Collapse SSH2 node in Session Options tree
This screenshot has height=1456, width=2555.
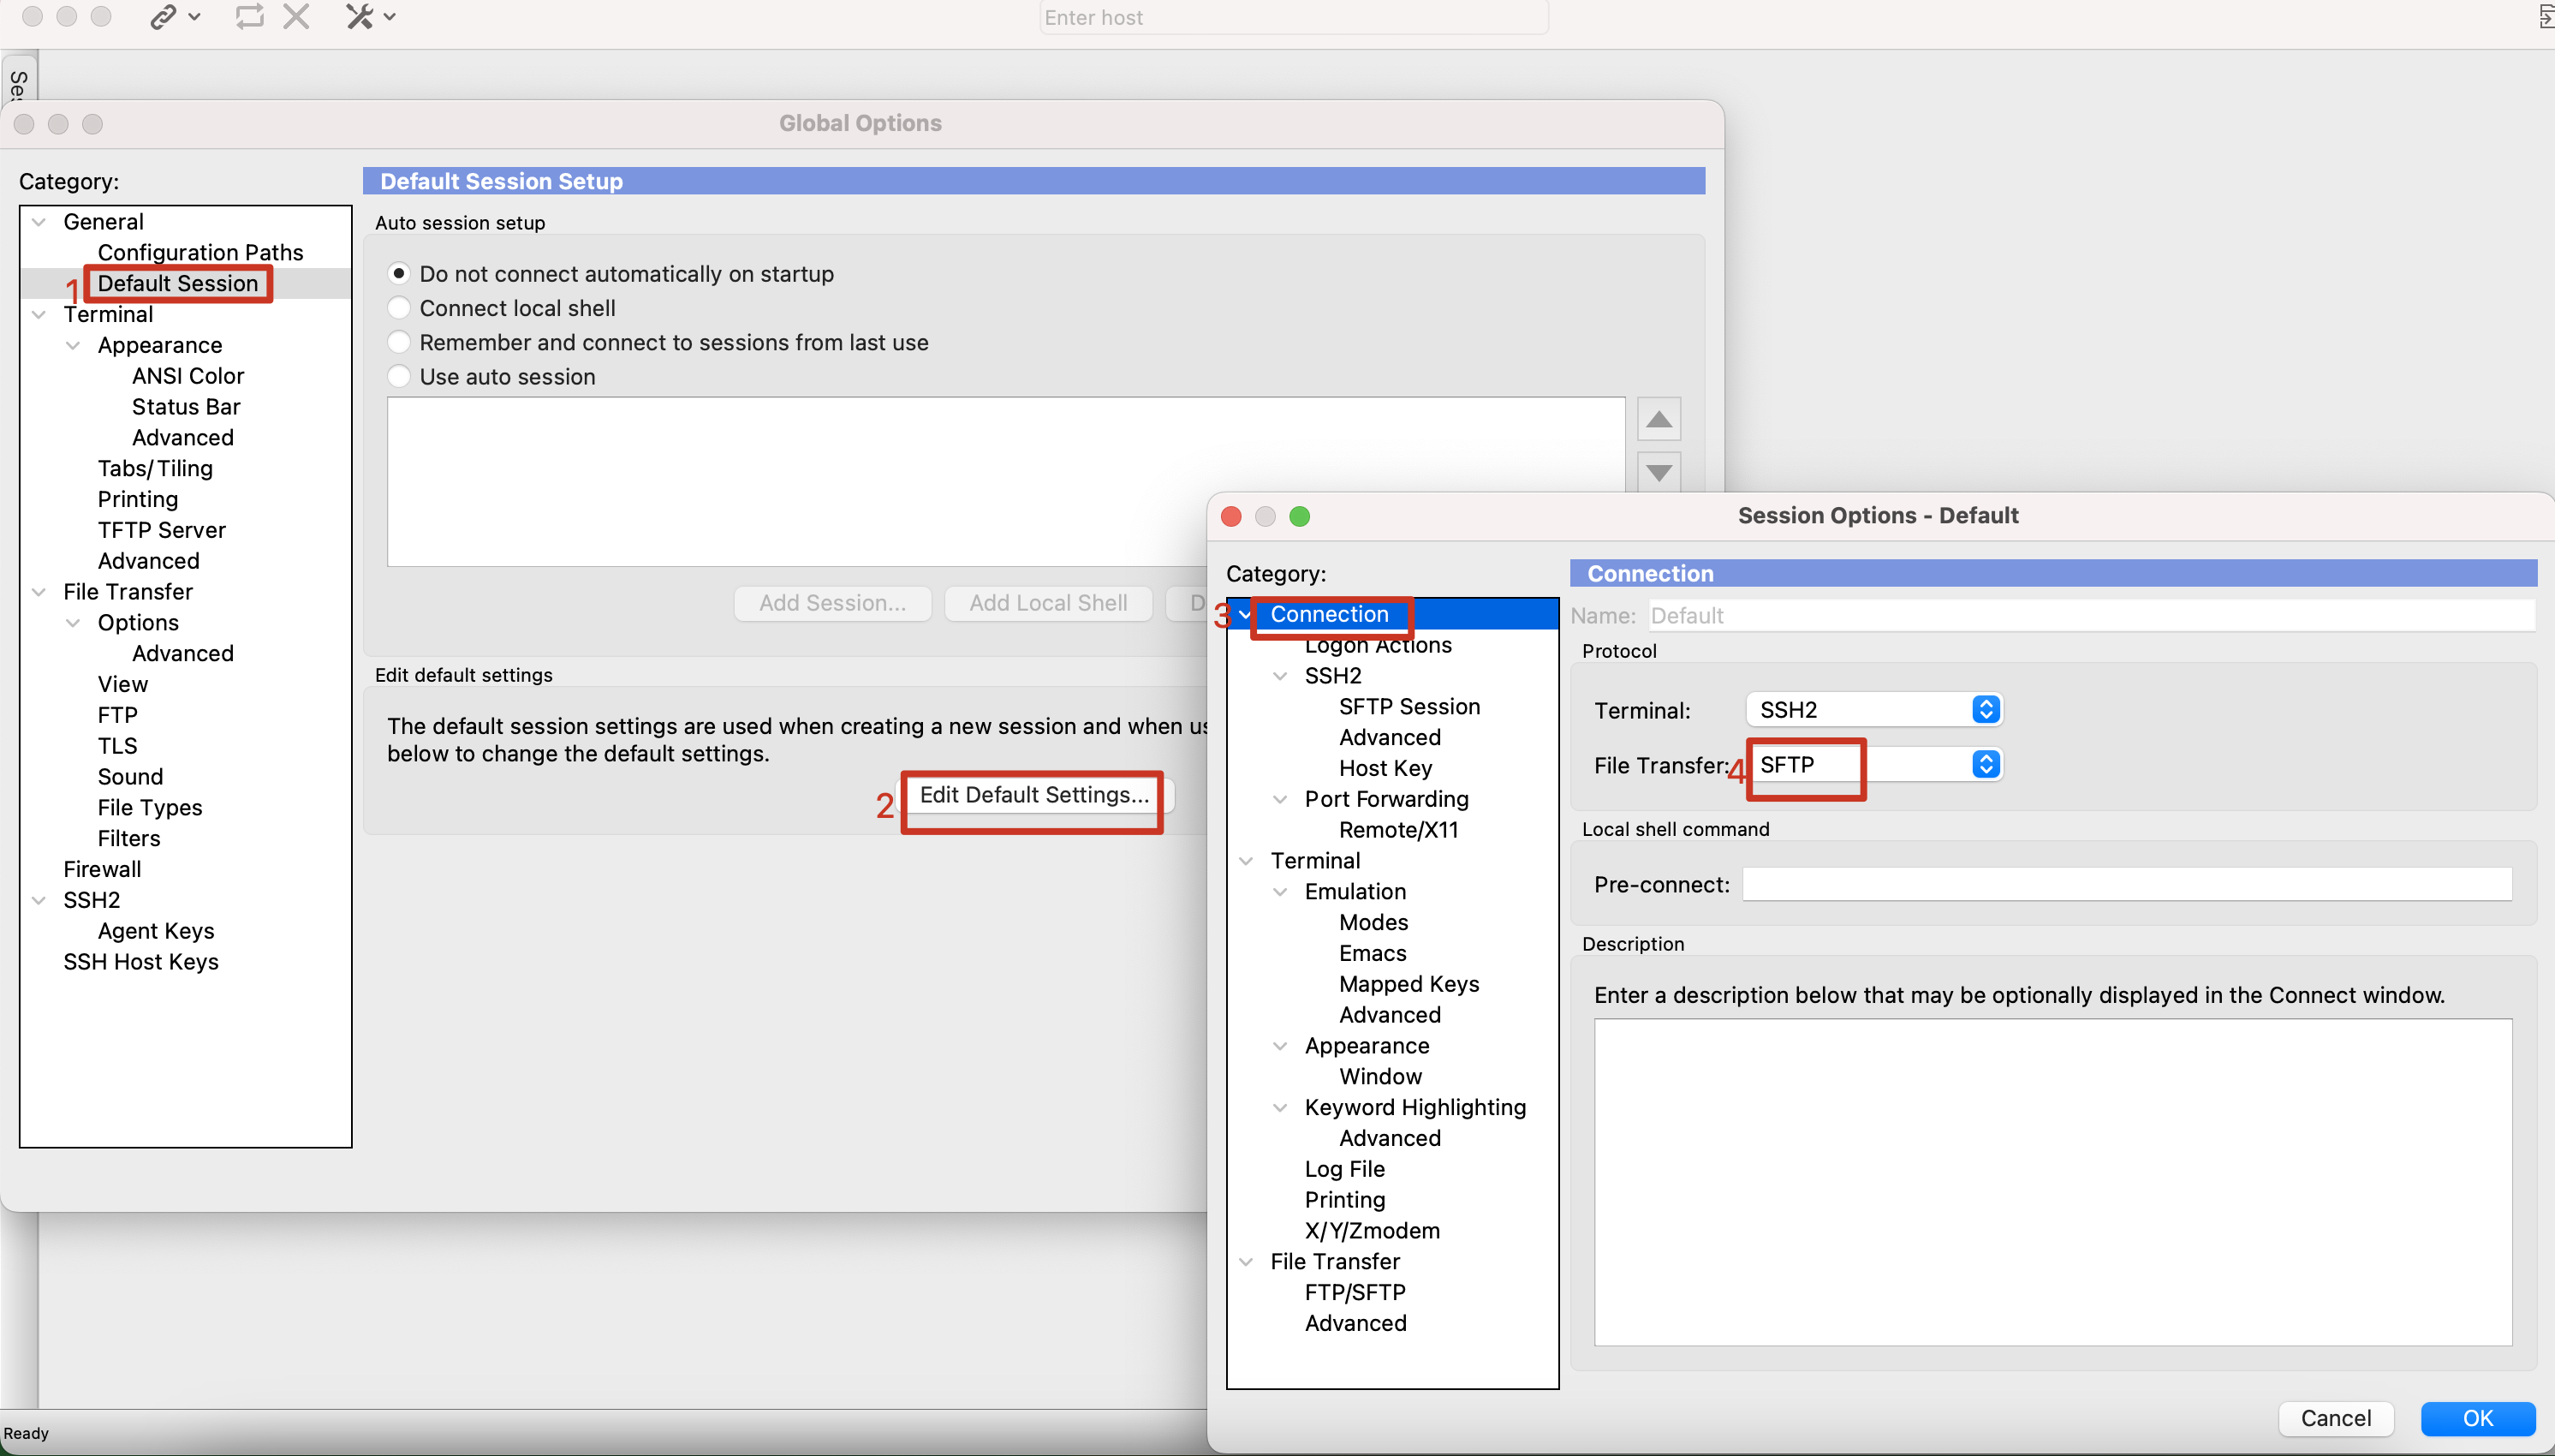click(x=1279, y=676)
